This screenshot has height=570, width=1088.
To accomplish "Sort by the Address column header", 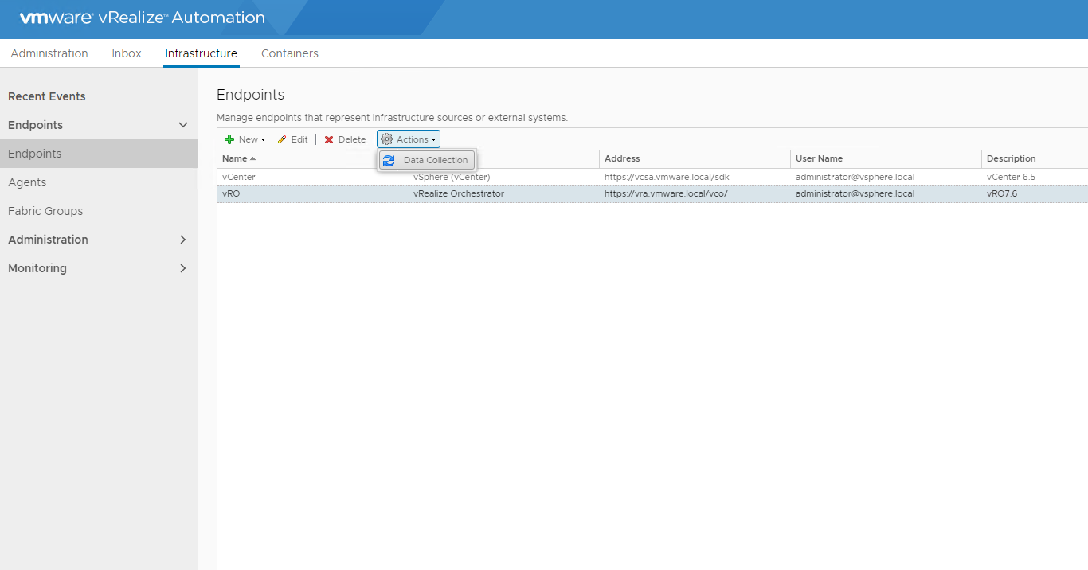I will coord(622,158).
